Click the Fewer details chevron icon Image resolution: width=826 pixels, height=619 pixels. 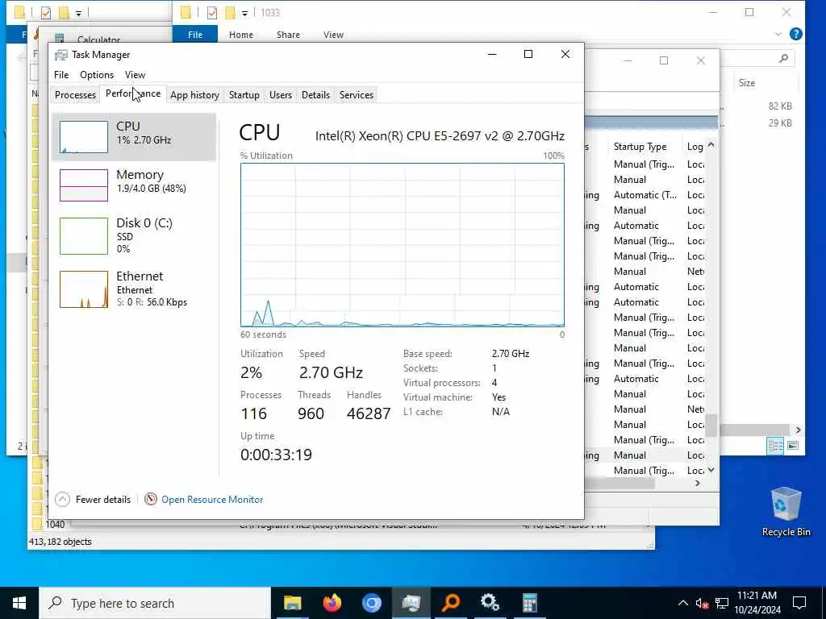pyautogui.click(x=62, y=499)
